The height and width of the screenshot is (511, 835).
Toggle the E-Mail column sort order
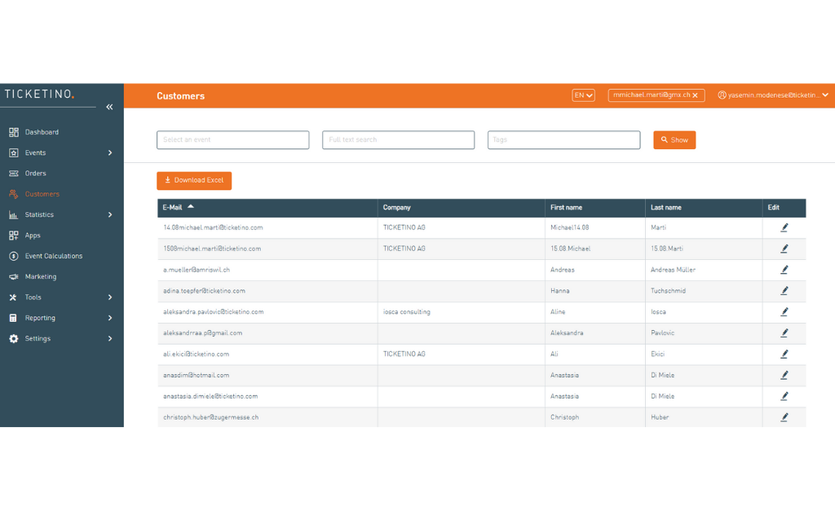click(179, 207)
